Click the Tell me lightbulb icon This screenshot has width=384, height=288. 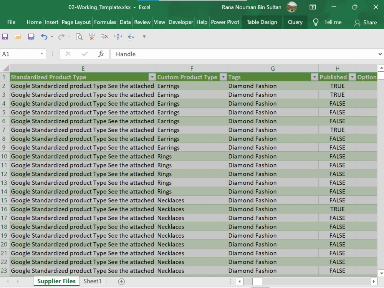[316, 22]
